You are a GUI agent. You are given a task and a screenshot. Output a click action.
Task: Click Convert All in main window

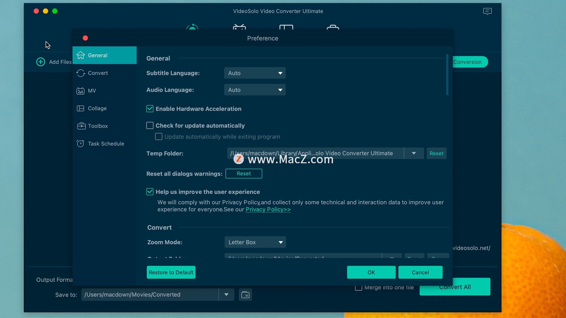[x=455, y=287]
